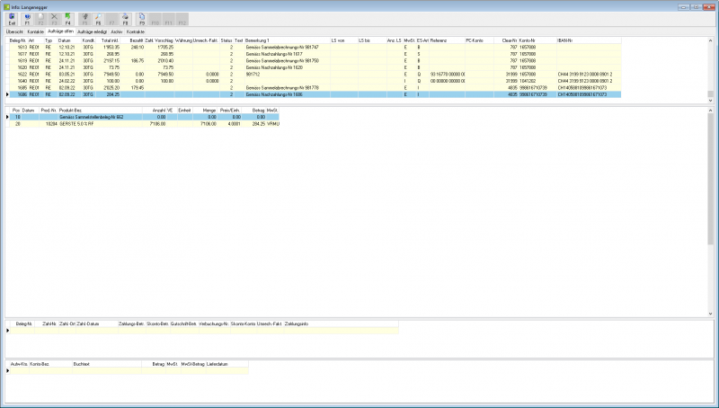Click the Exit toolbar icon
Screen dimensions: 719x408
12,19
